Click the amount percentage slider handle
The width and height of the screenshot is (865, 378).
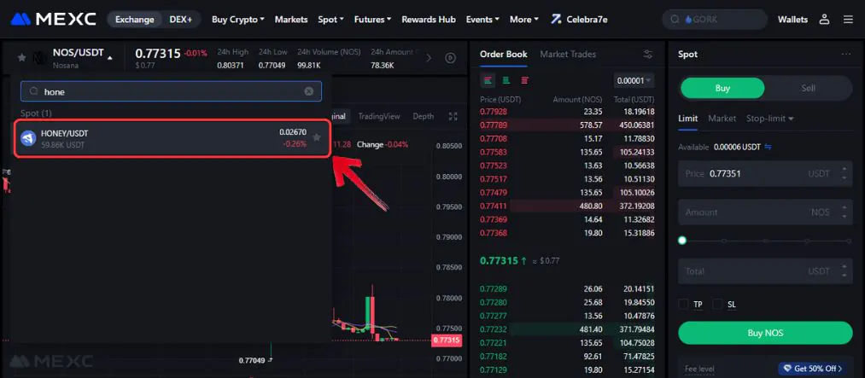682,241
